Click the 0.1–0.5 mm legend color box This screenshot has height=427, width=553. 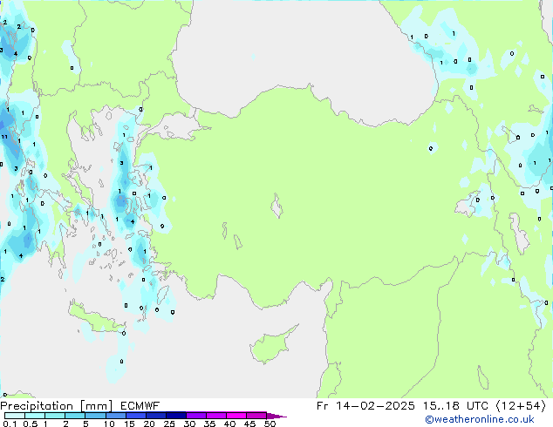[x=15, y=416]
